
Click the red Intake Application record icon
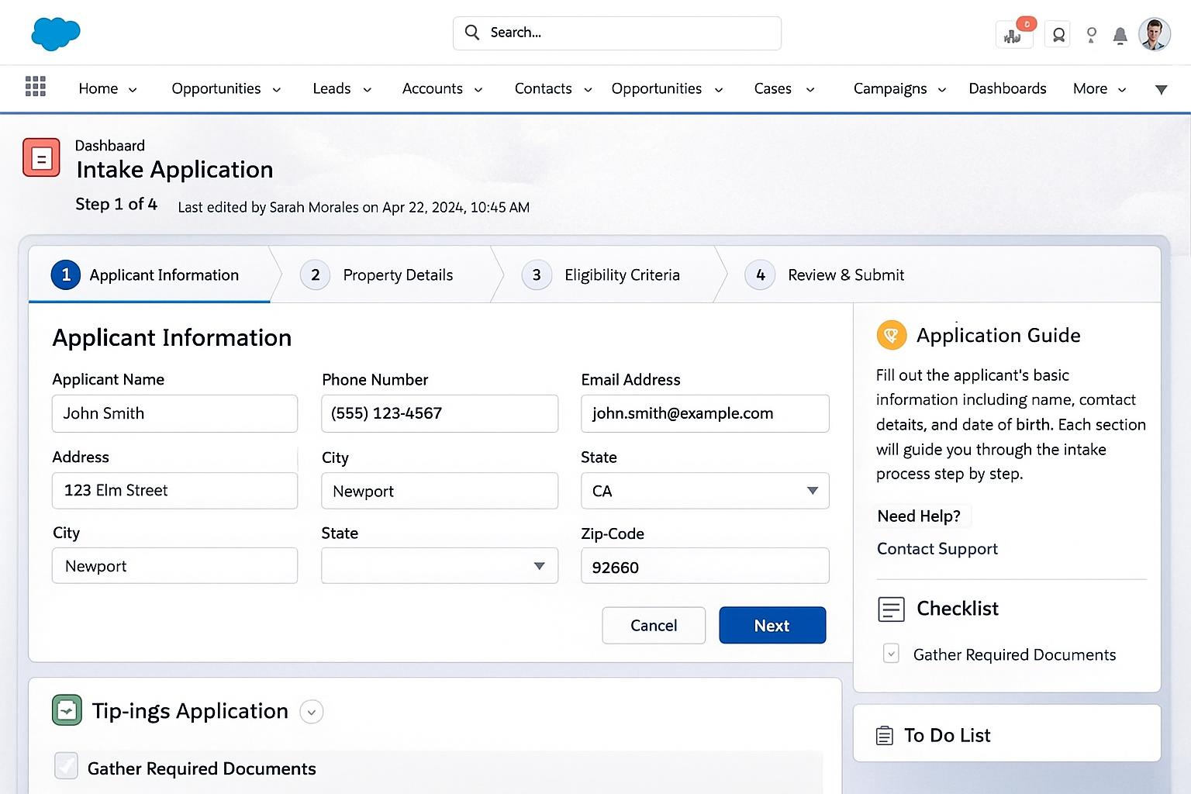click(x=40, y=157)
